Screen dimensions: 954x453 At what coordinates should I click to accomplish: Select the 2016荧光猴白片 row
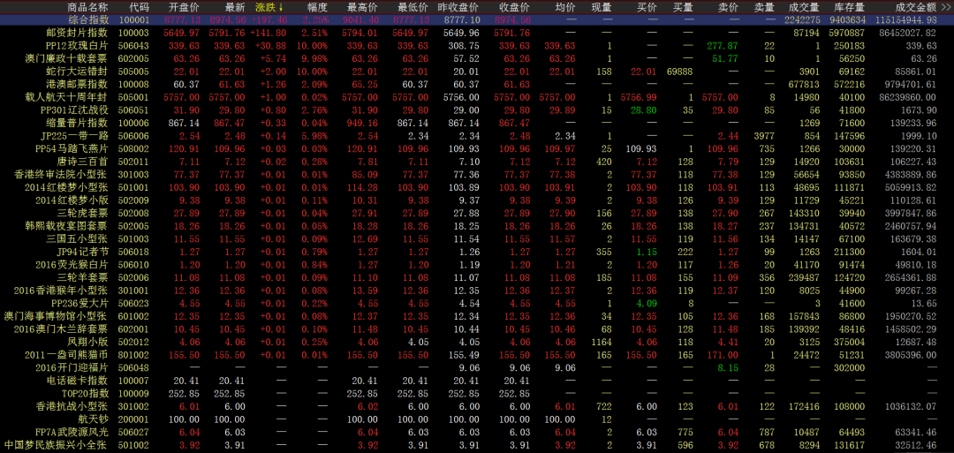(x=477, y=264)
